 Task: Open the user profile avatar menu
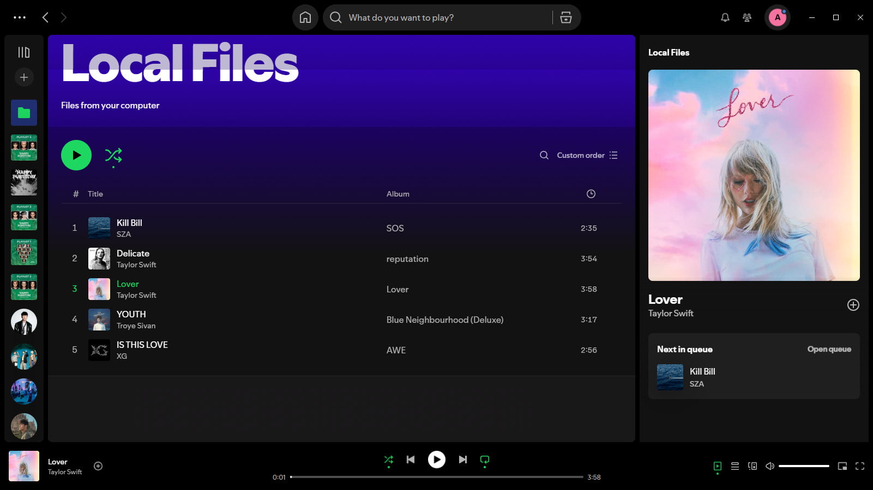click(x=778, y=17)
